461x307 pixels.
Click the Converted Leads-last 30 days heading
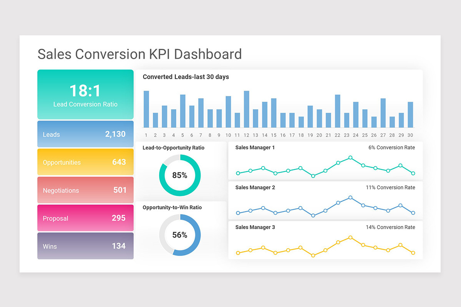[x=186, y=77]
